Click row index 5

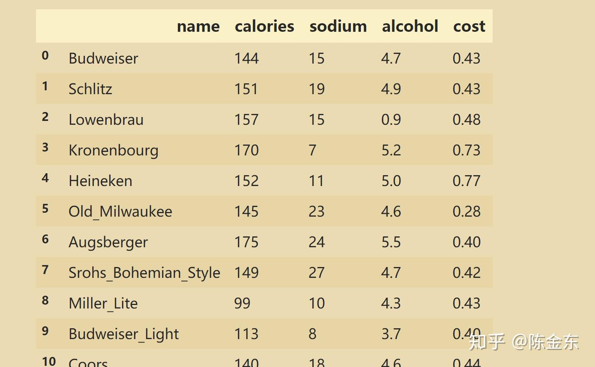[x=45, y=208]
